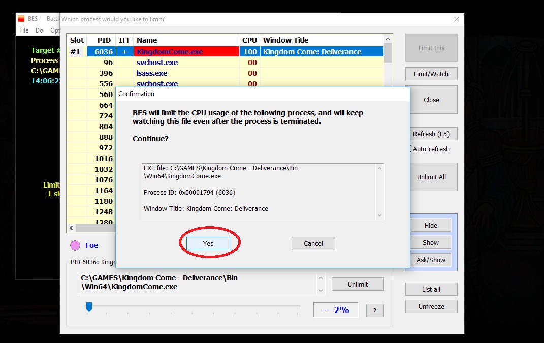Click up arrow of EXE path box scrollbar
The width and height of the screenshot is (544, 343).
pos(321,278)
